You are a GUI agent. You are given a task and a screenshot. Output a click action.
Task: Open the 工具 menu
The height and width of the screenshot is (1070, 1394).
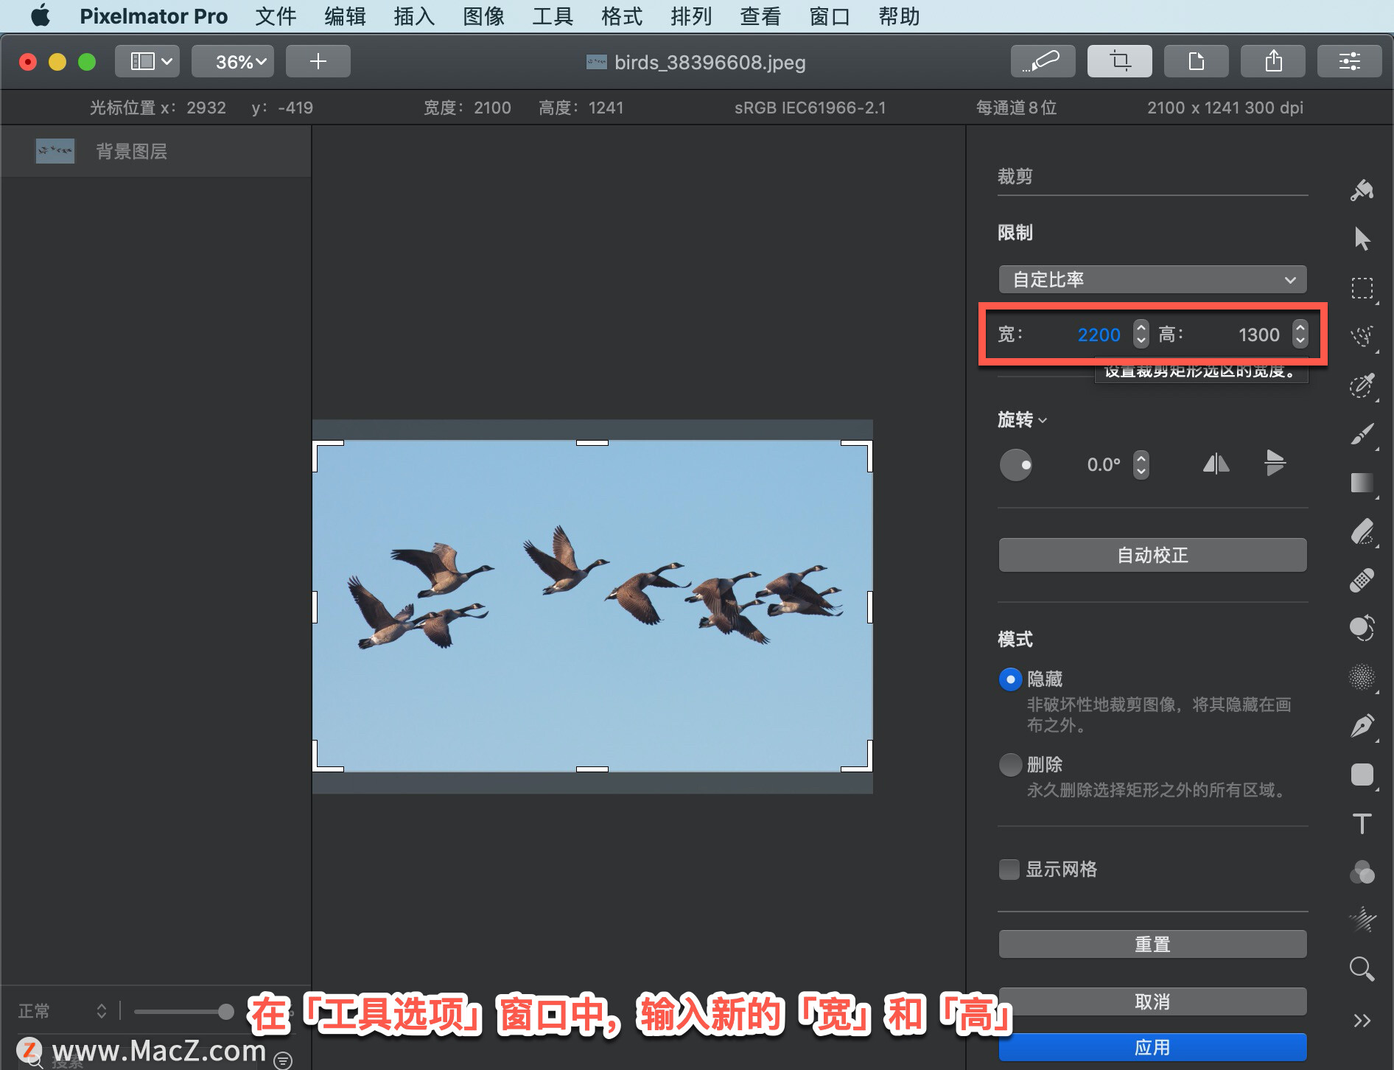(x=553, y=16)
